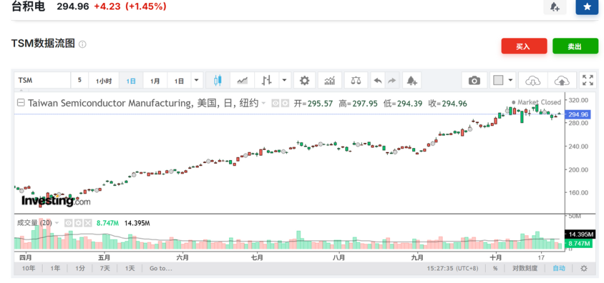Collapse the legend with minus box icon

21,103
